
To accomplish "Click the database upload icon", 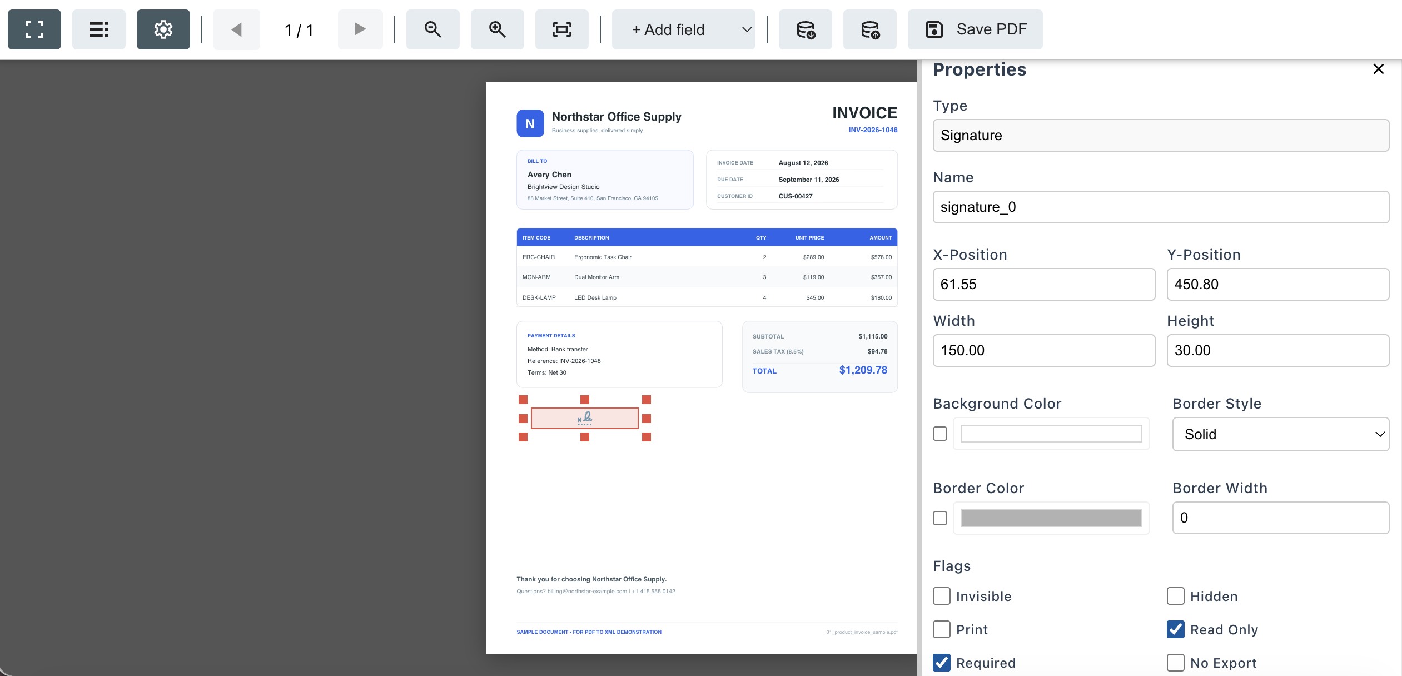I will pyautogui.click(x=870, y=29).
